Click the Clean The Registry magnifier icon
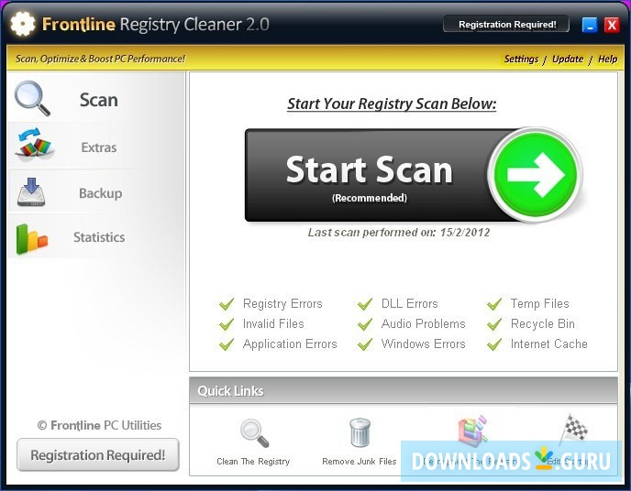The height and width of the screenshot is (491, 631). (254, 433)
